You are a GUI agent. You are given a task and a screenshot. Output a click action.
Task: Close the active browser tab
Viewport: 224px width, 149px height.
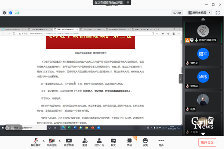pyautogui.click(x=77, y=30)
